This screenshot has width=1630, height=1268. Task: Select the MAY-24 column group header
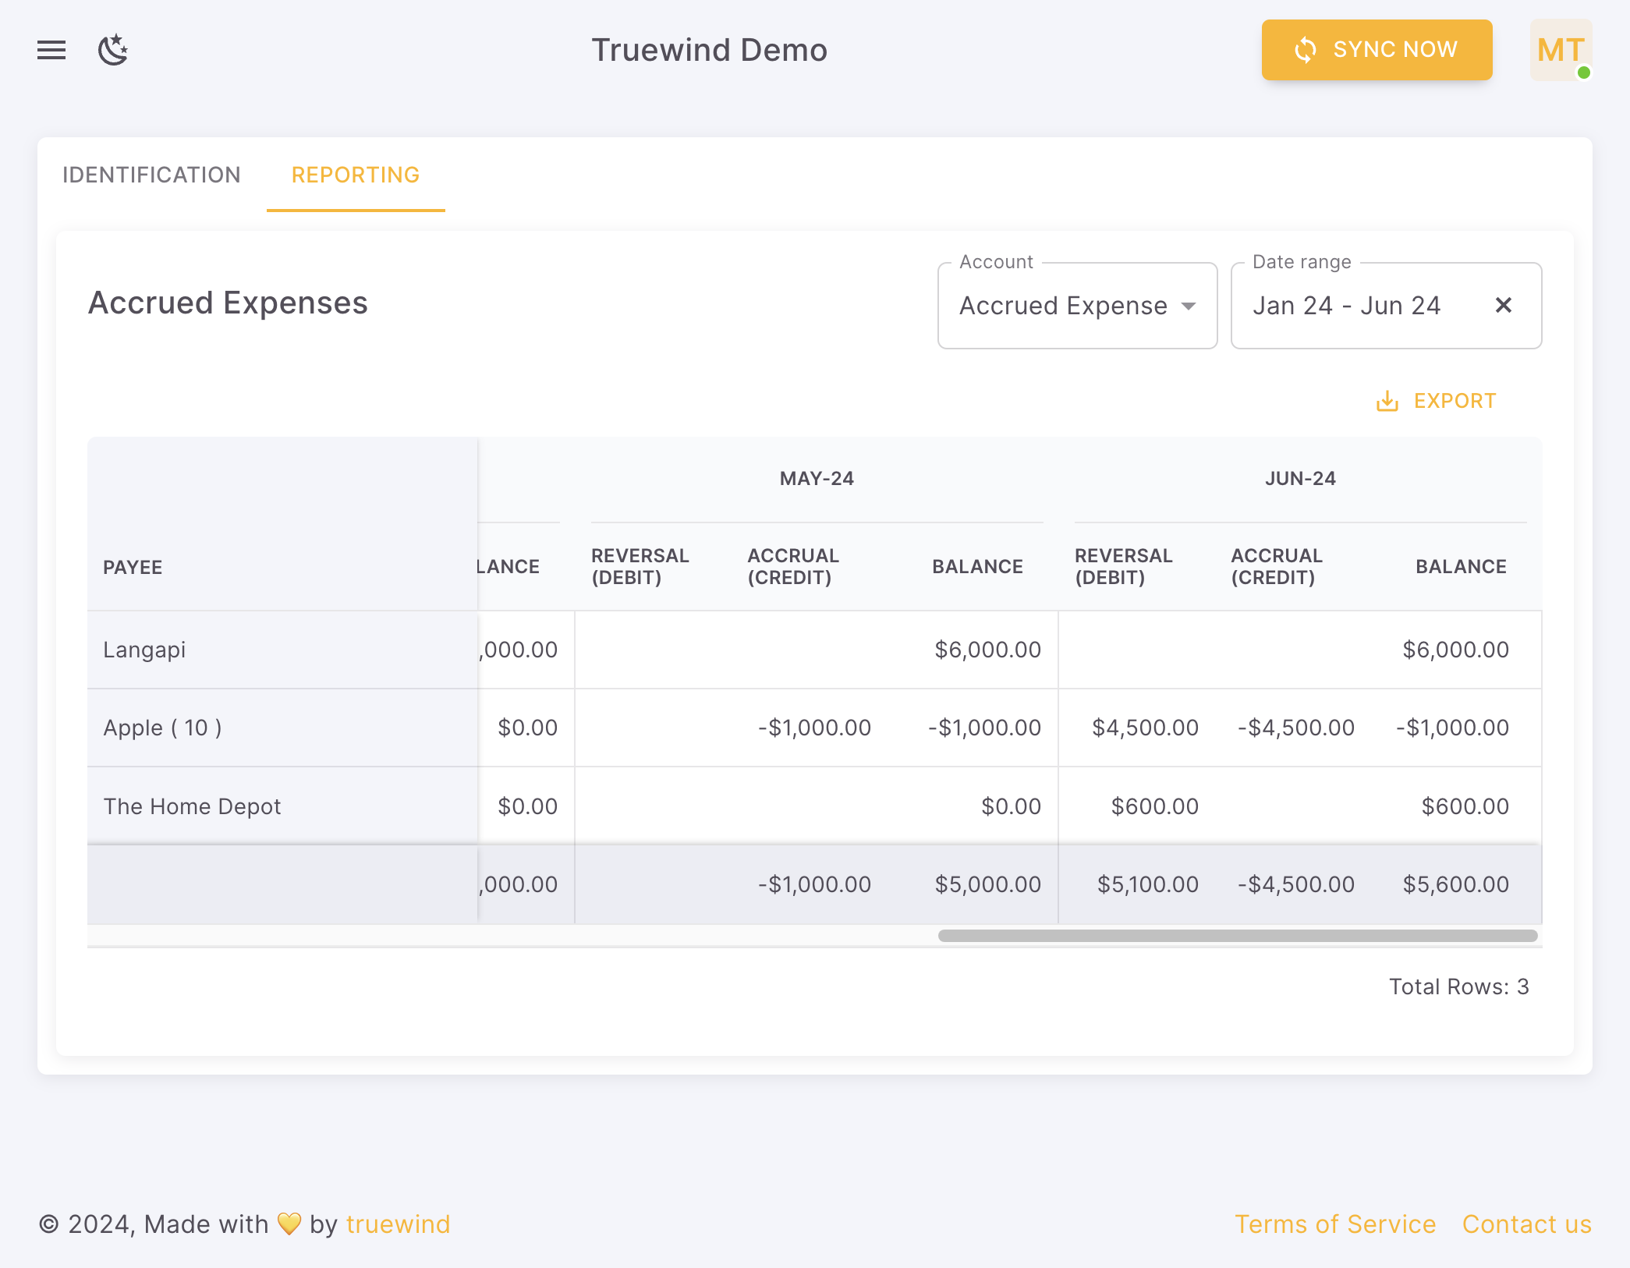pos(817,478)
